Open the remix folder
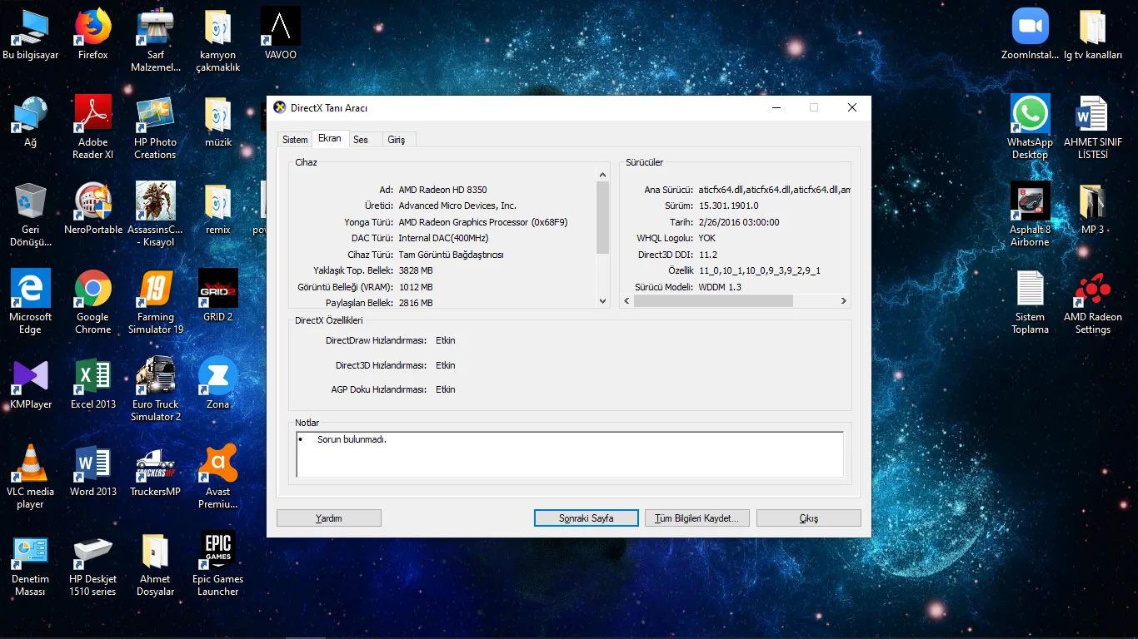Viewport: 1138px width, 639px height. point(218,210)
